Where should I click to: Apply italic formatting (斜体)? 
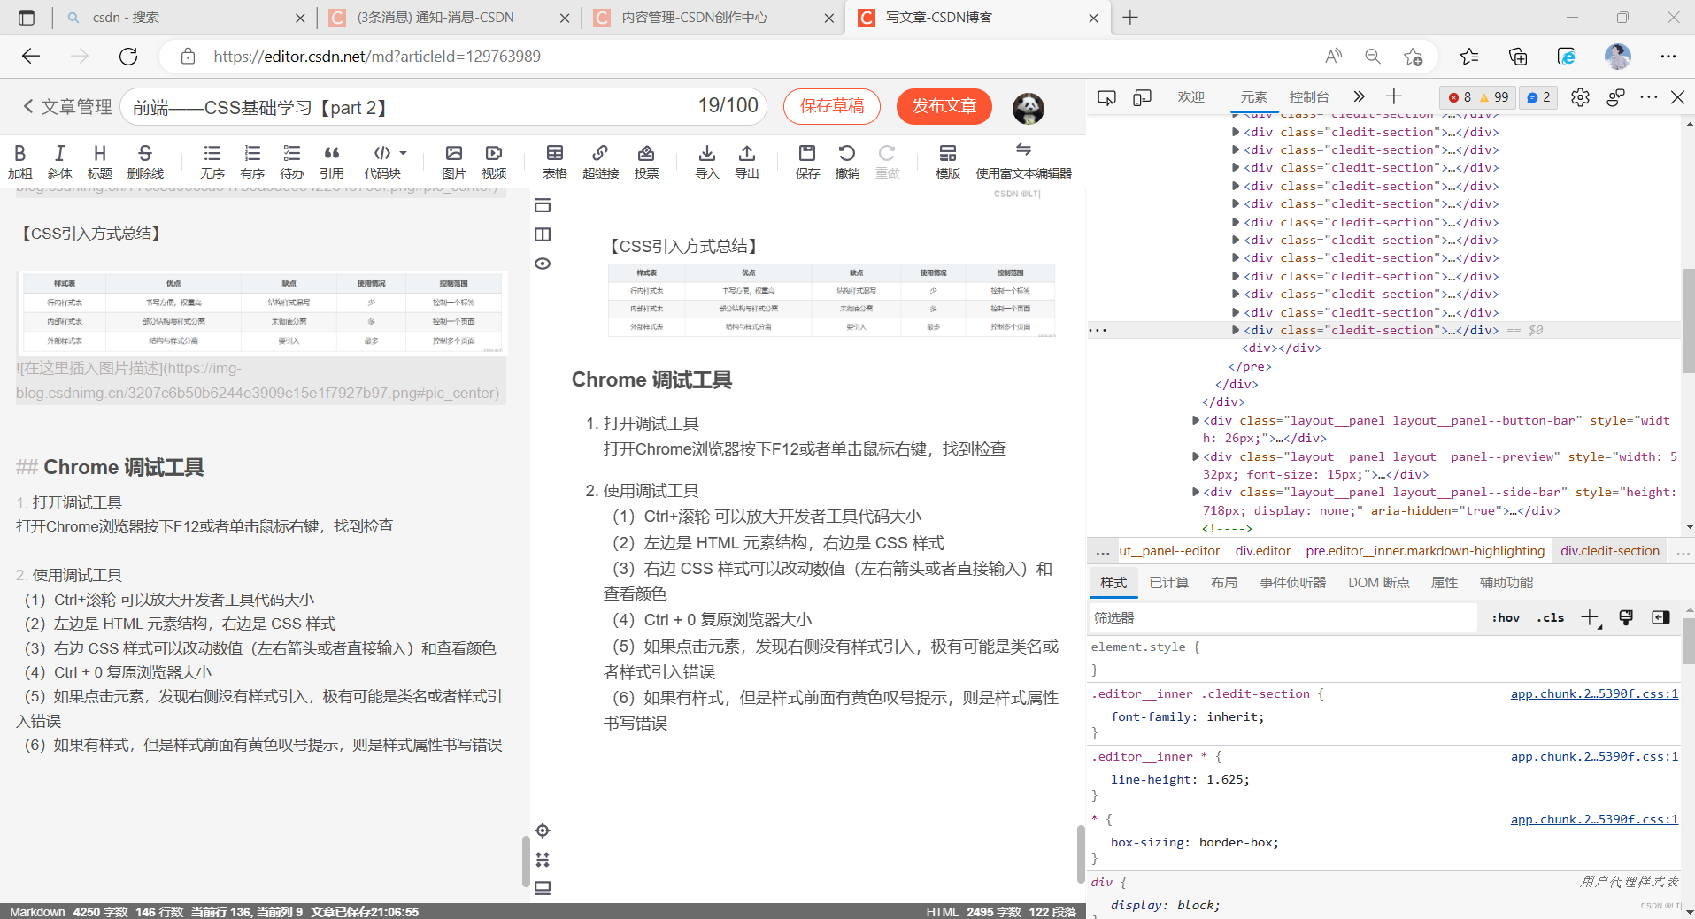point(59,162)
